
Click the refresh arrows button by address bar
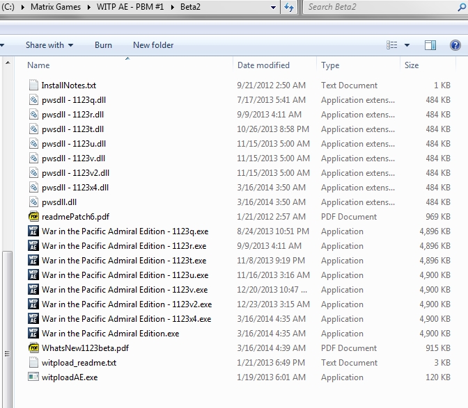point(288,7)
